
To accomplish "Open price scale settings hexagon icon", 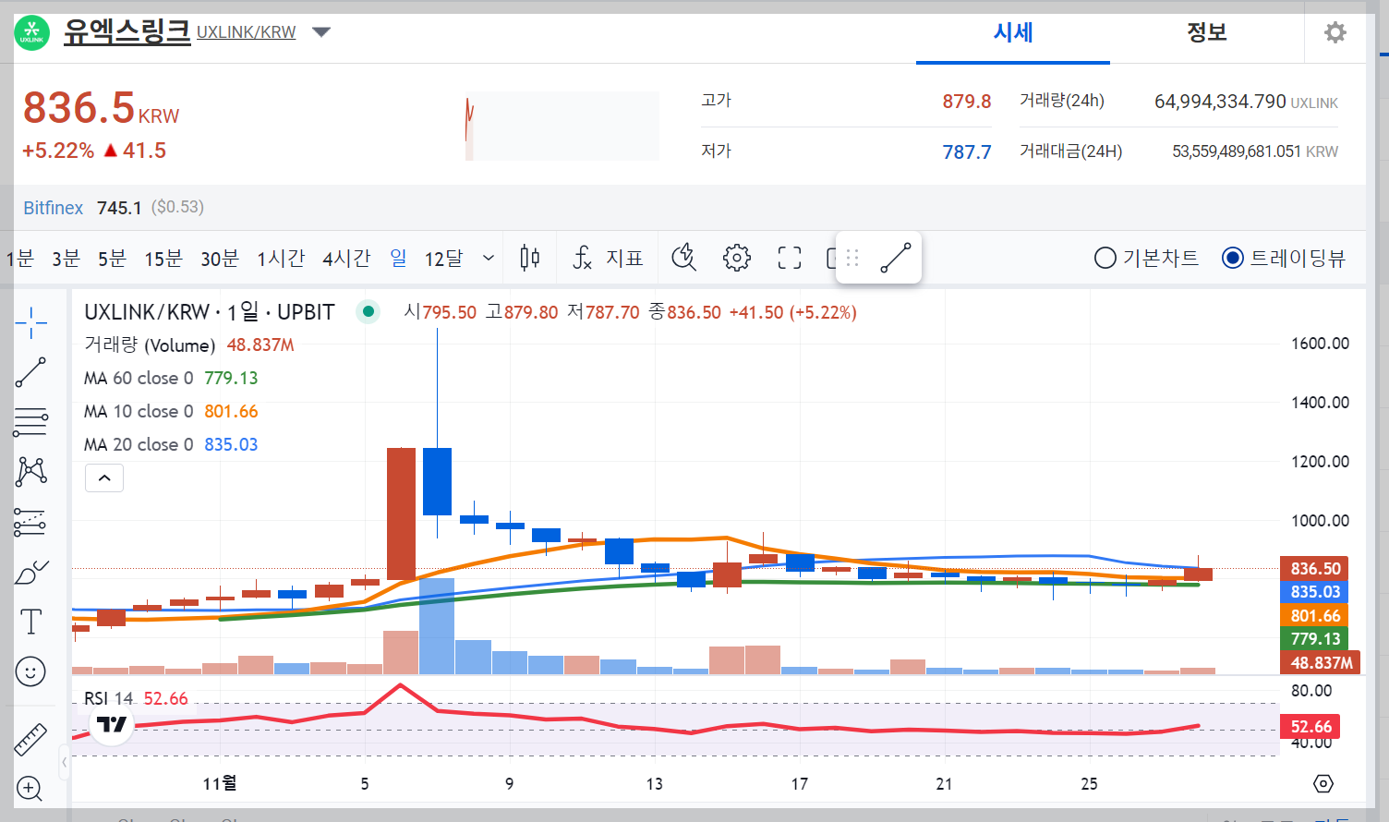I will point(1323,783).
